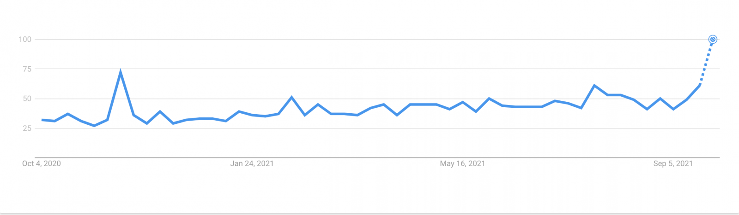Image resolution: width=739 pixels, height=215 pixels.
Task: Select the 75 y-axis label
Action: [x=27, y=69]
